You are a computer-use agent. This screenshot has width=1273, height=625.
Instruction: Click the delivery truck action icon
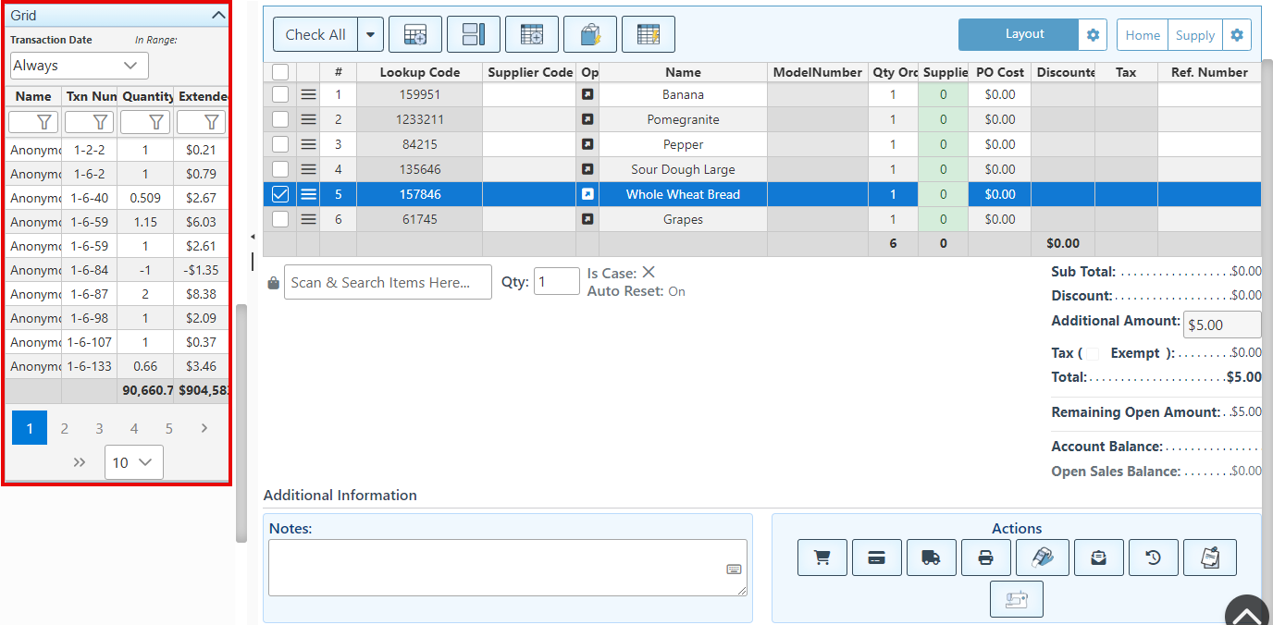[931, 558]
